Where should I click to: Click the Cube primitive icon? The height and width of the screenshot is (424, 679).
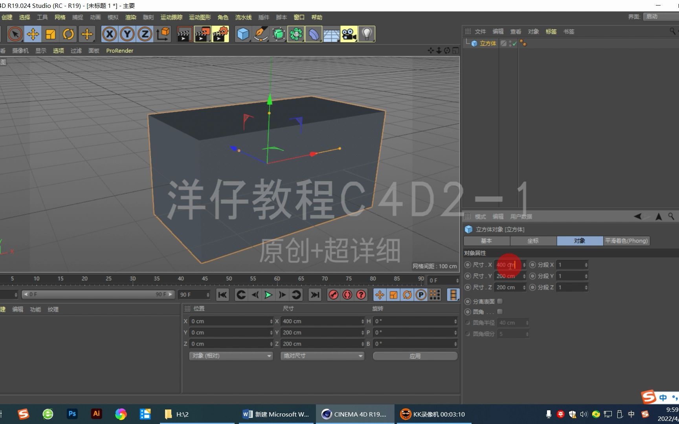pyautogui.click(x=243, y=34)
